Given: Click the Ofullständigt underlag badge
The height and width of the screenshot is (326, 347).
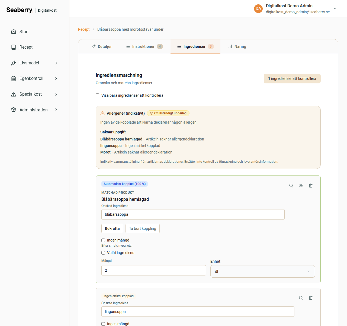Looking at the screenshot, I should coord(168,113).
